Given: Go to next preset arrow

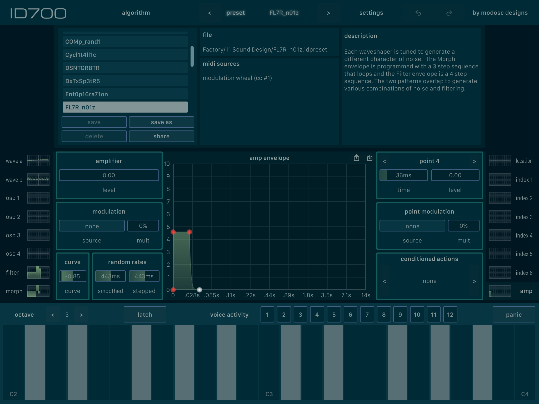Looking at the screenshot, I should click(x=328, y=13).
